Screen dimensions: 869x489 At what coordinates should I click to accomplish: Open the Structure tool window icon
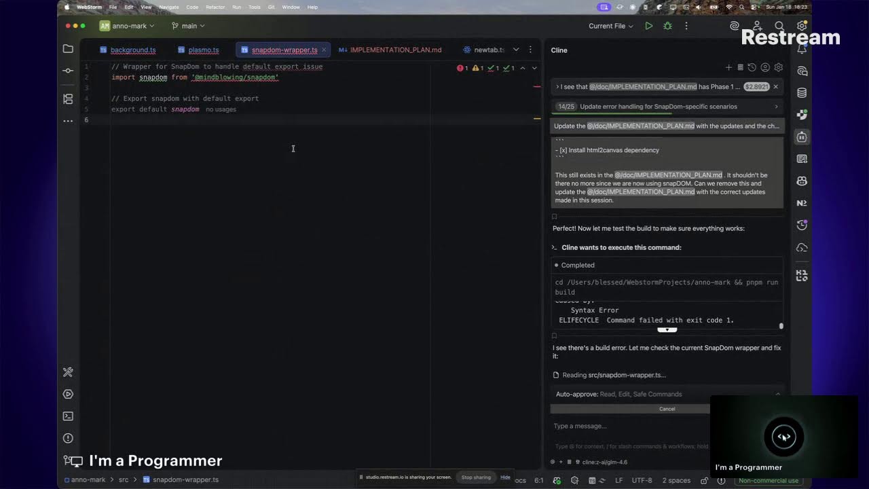pos(68,99)
